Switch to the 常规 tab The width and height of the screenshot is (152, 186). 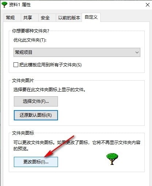(x=10, y=18)
